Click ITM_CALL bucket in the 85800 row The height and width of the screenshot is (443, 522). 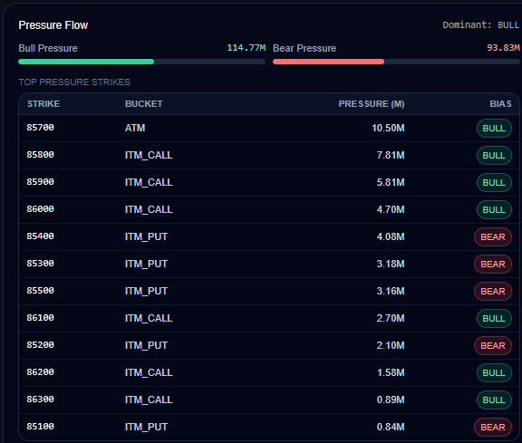pos(149,155)
